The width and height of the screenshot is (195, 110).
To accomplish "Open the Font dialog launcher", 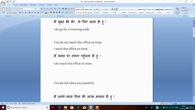I will click(48, 16).
